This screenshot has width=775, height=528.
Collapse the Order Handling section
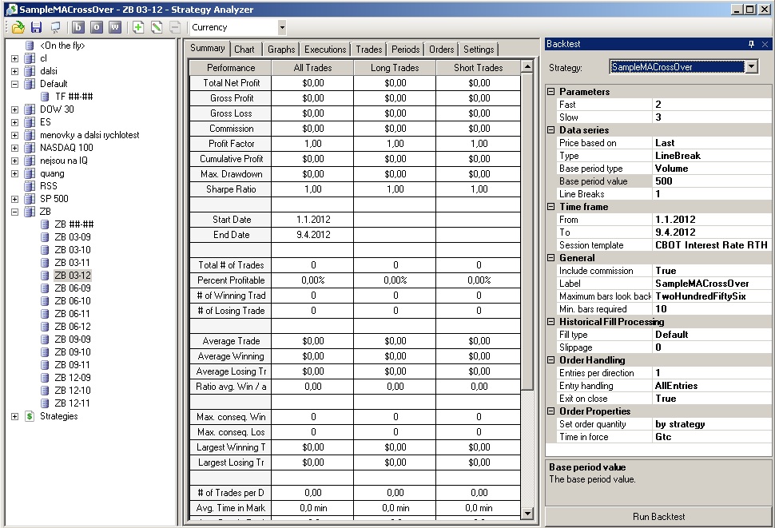pyautogui.click(x=550, y=360)
